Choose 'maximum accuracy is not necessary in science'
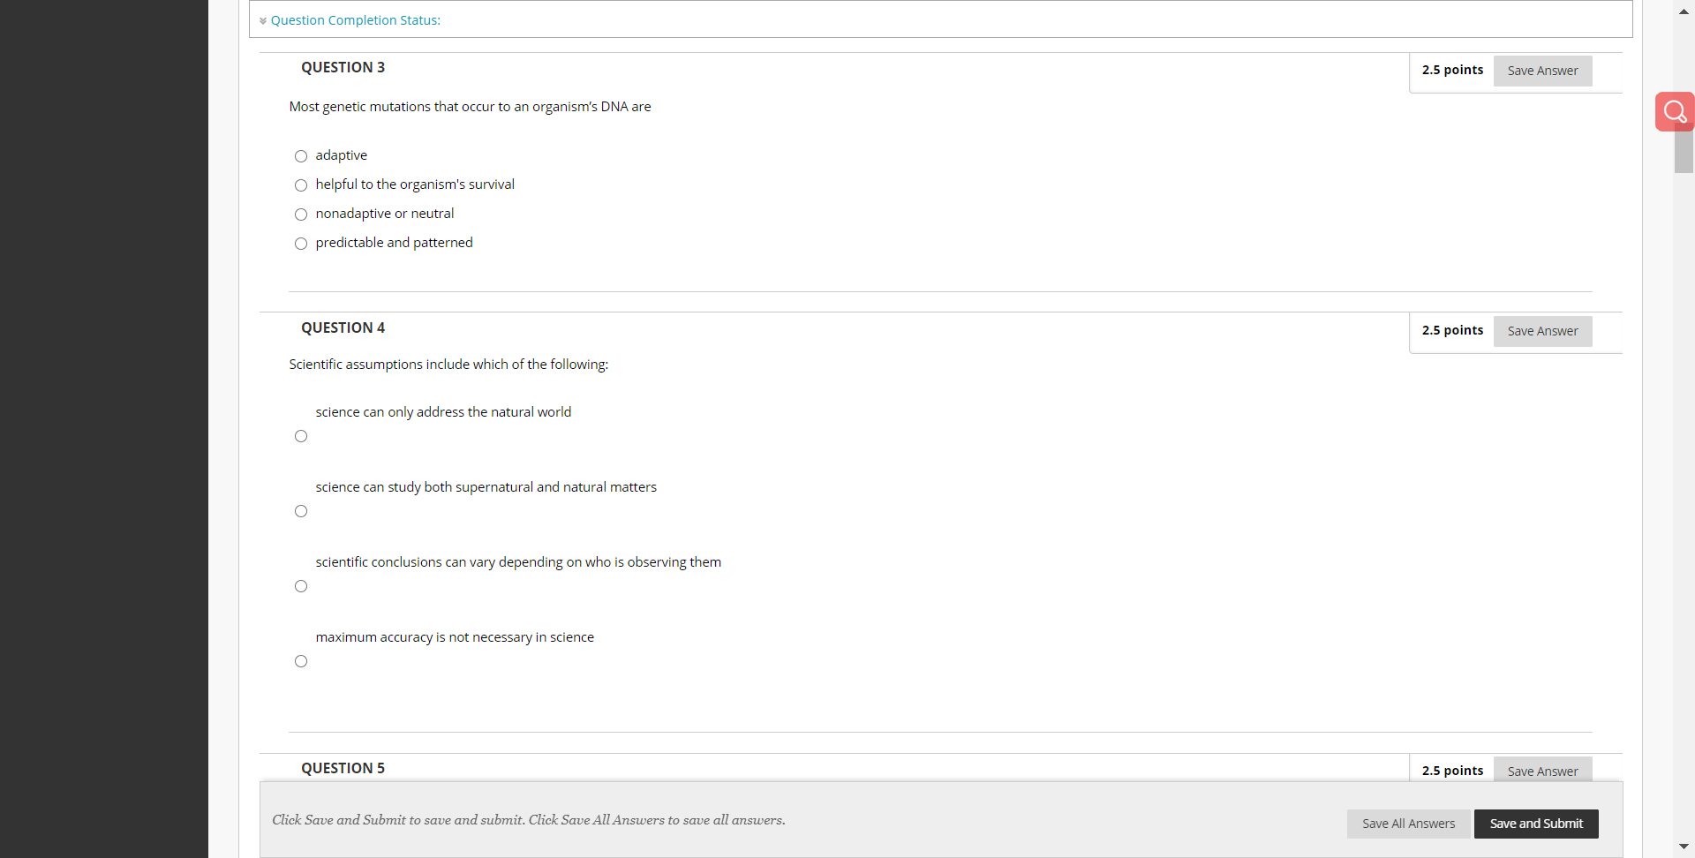The image size is (1695, 858). tap(300, 660)
